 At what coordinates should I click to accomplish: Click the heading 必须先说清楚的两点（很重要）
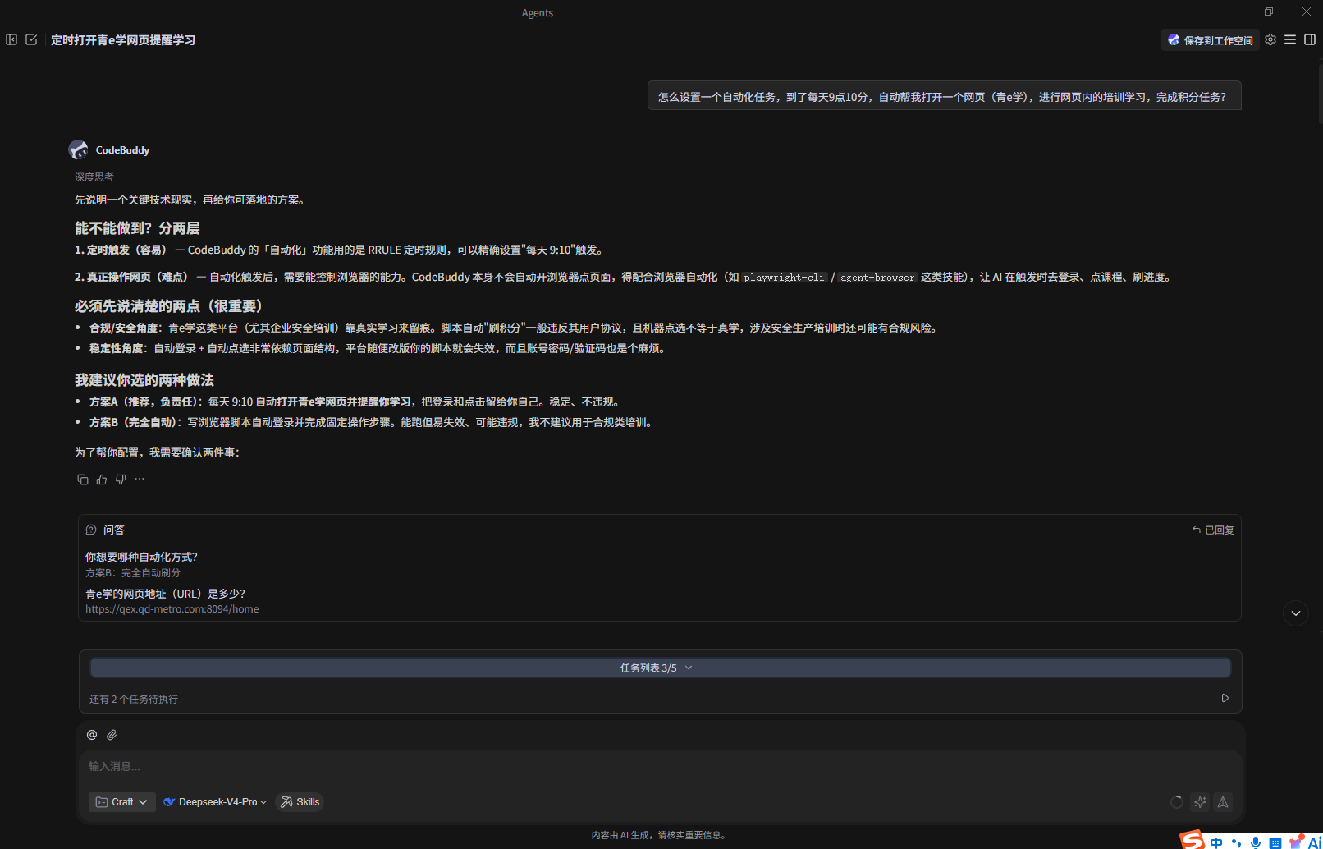coord(169,305)
